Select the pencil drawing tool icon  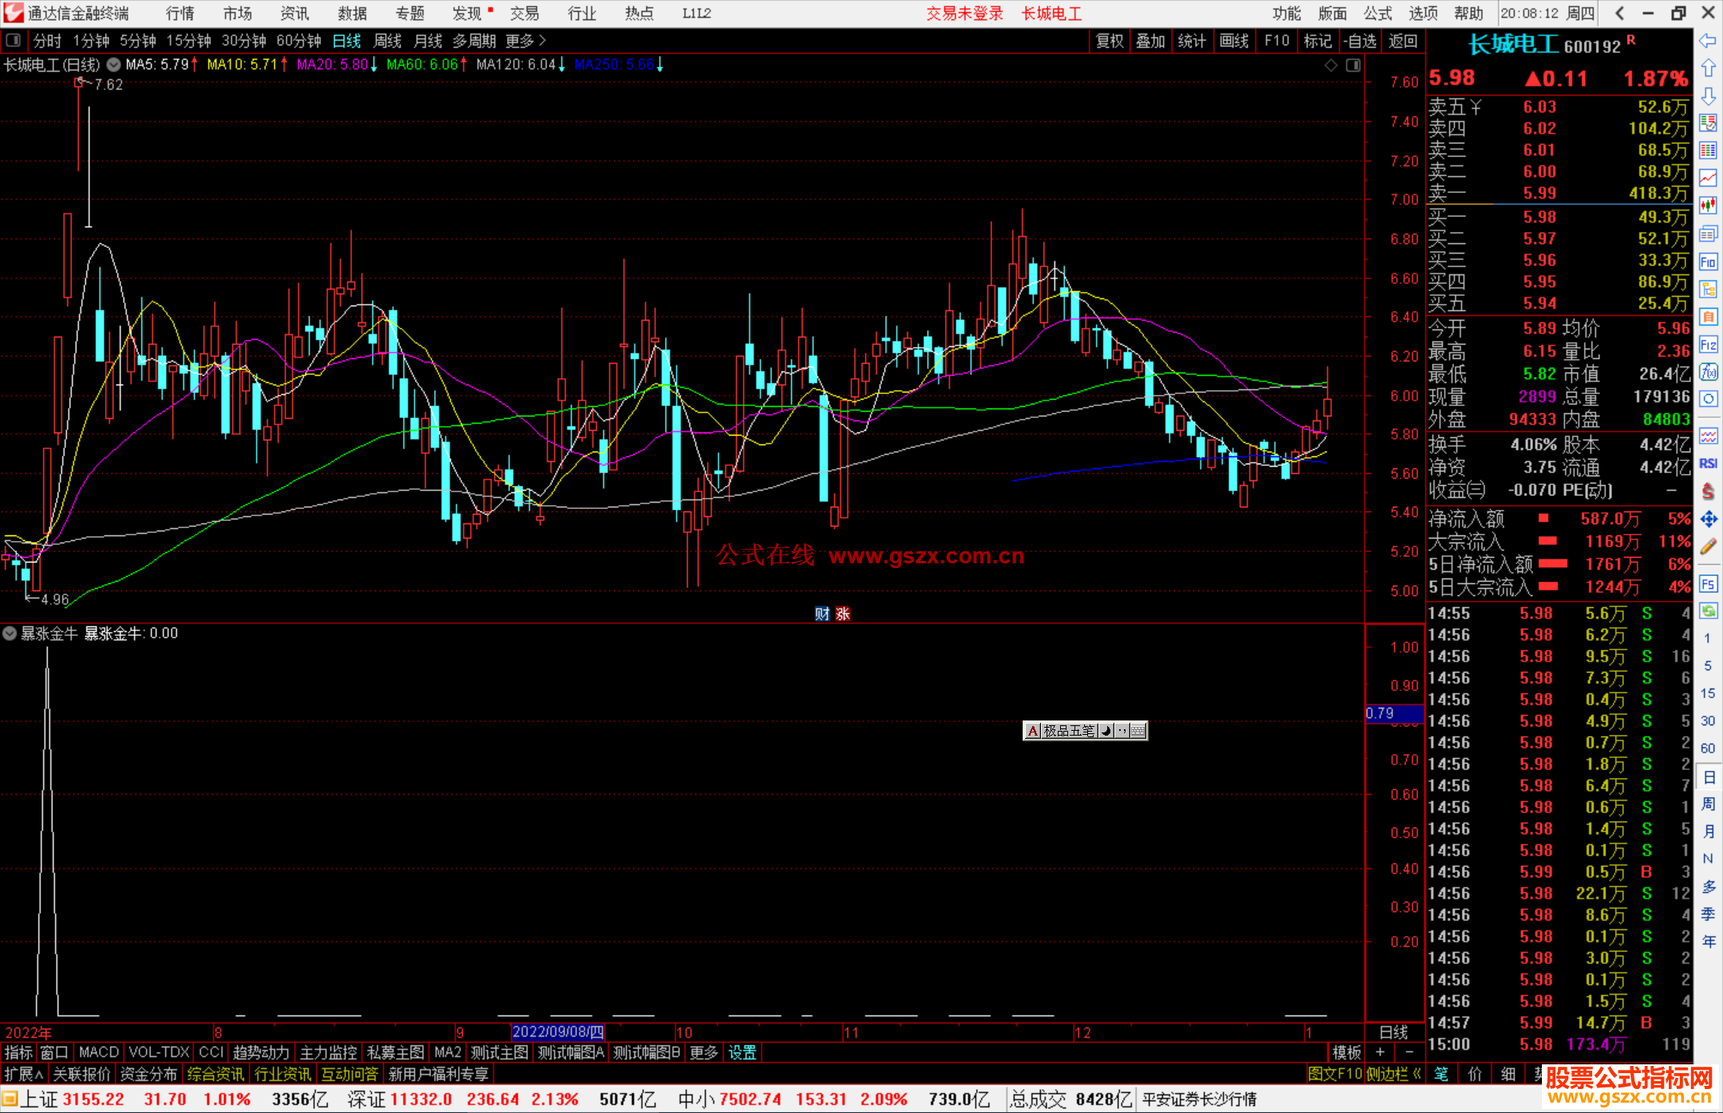[x=1708, y=547]
